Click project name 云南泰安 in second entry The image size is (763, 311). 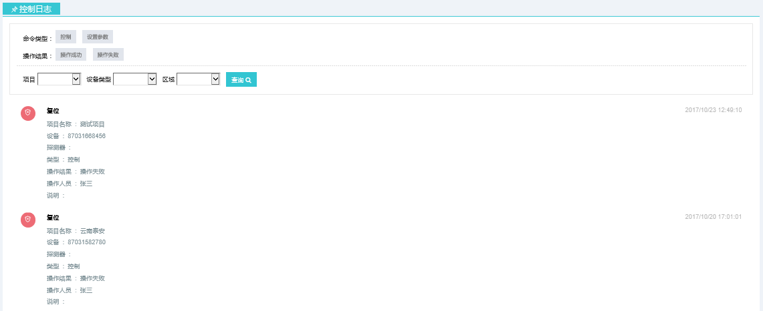(x=92, y=231)
